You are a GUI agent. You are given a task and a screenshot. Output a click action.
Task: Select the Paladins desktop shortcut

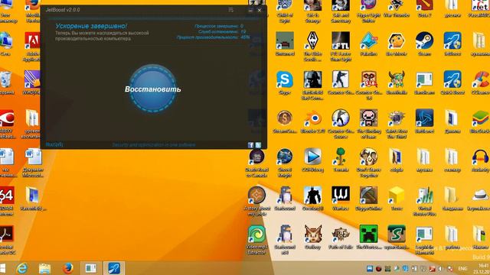(x=369, y=44)
